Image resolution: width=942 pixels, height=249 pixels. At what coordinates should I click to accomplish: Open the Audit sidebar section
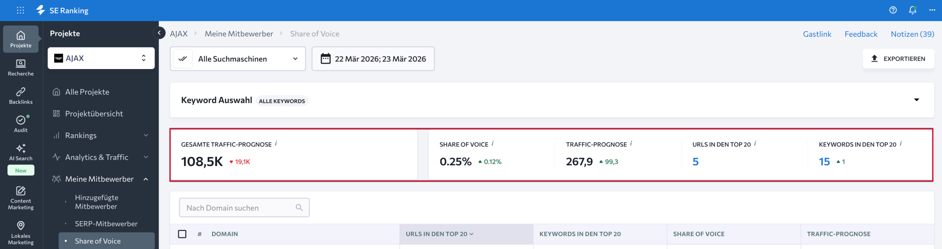pyautogui.click(x=21, y=124)
